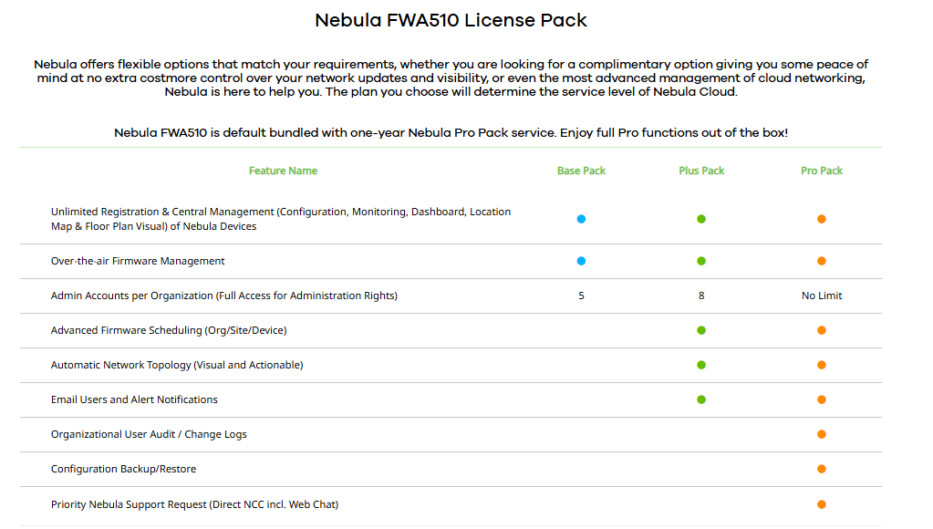Click Pro Pack orange dot for Automatic Network Topology

[822, 365]
